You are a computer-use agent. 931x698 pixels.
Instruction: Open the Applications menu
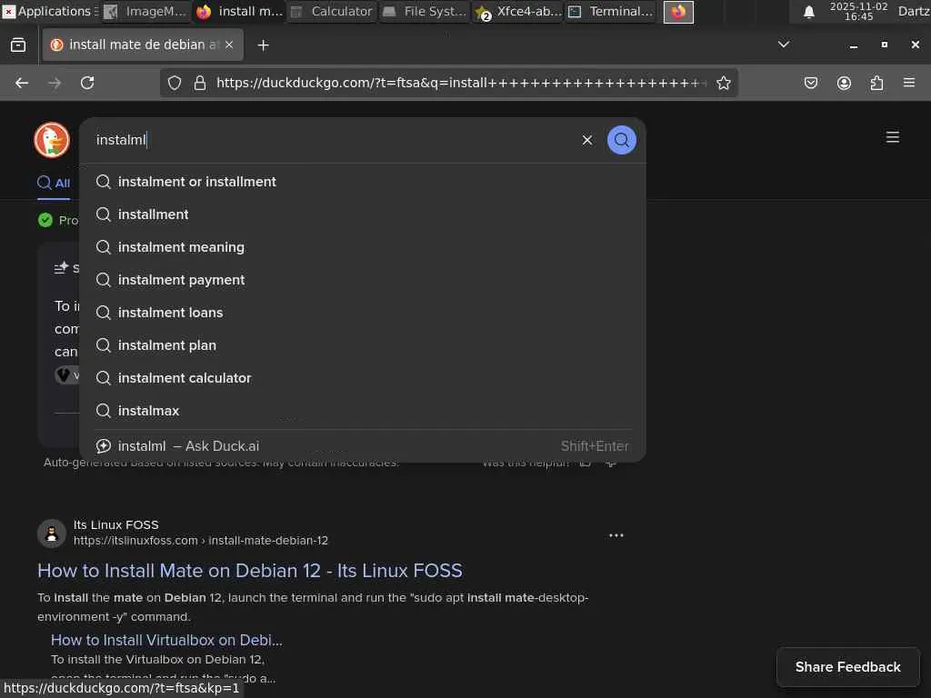coord(49,11)
